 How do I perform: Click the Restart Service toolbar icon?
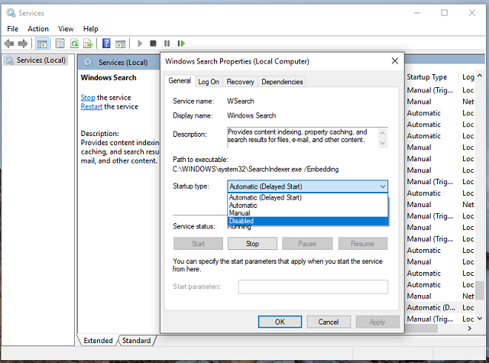pos(181,44)
